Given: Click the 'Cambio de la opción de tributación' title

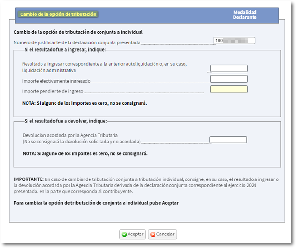Looking at the screenshot, I should coord(58,14).
